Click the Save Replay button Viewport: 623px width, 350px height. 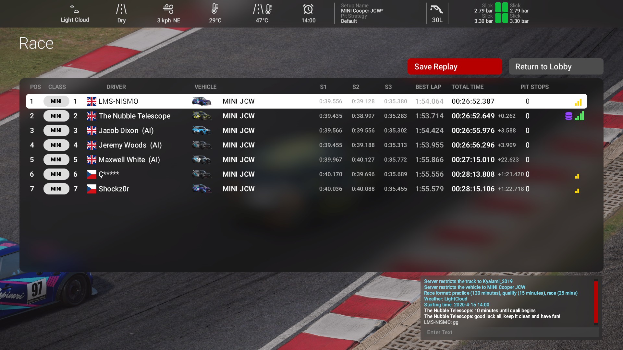(455, 66)
